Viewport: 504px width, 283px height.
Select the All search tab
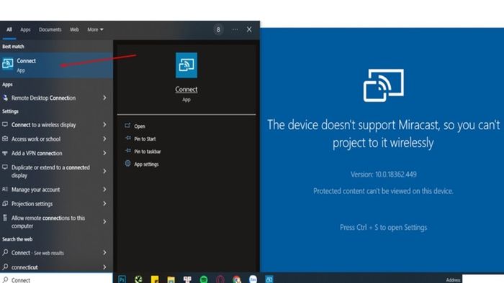(x=9, y=29)
